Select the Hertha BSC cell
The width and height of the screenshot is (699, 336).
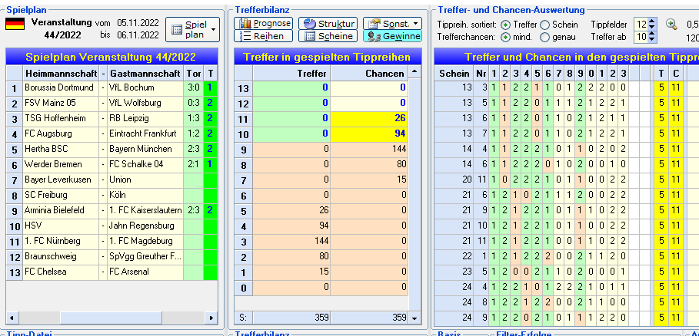[61, 149]
